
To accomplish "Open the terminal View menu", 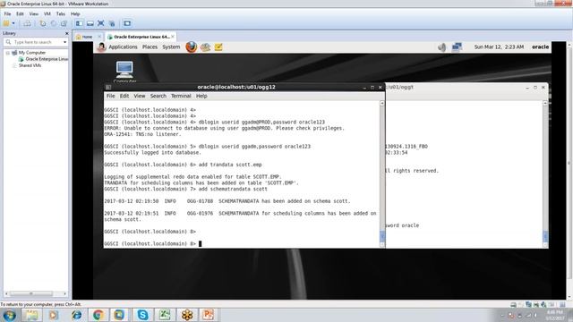I will click(x=140, y=96).
